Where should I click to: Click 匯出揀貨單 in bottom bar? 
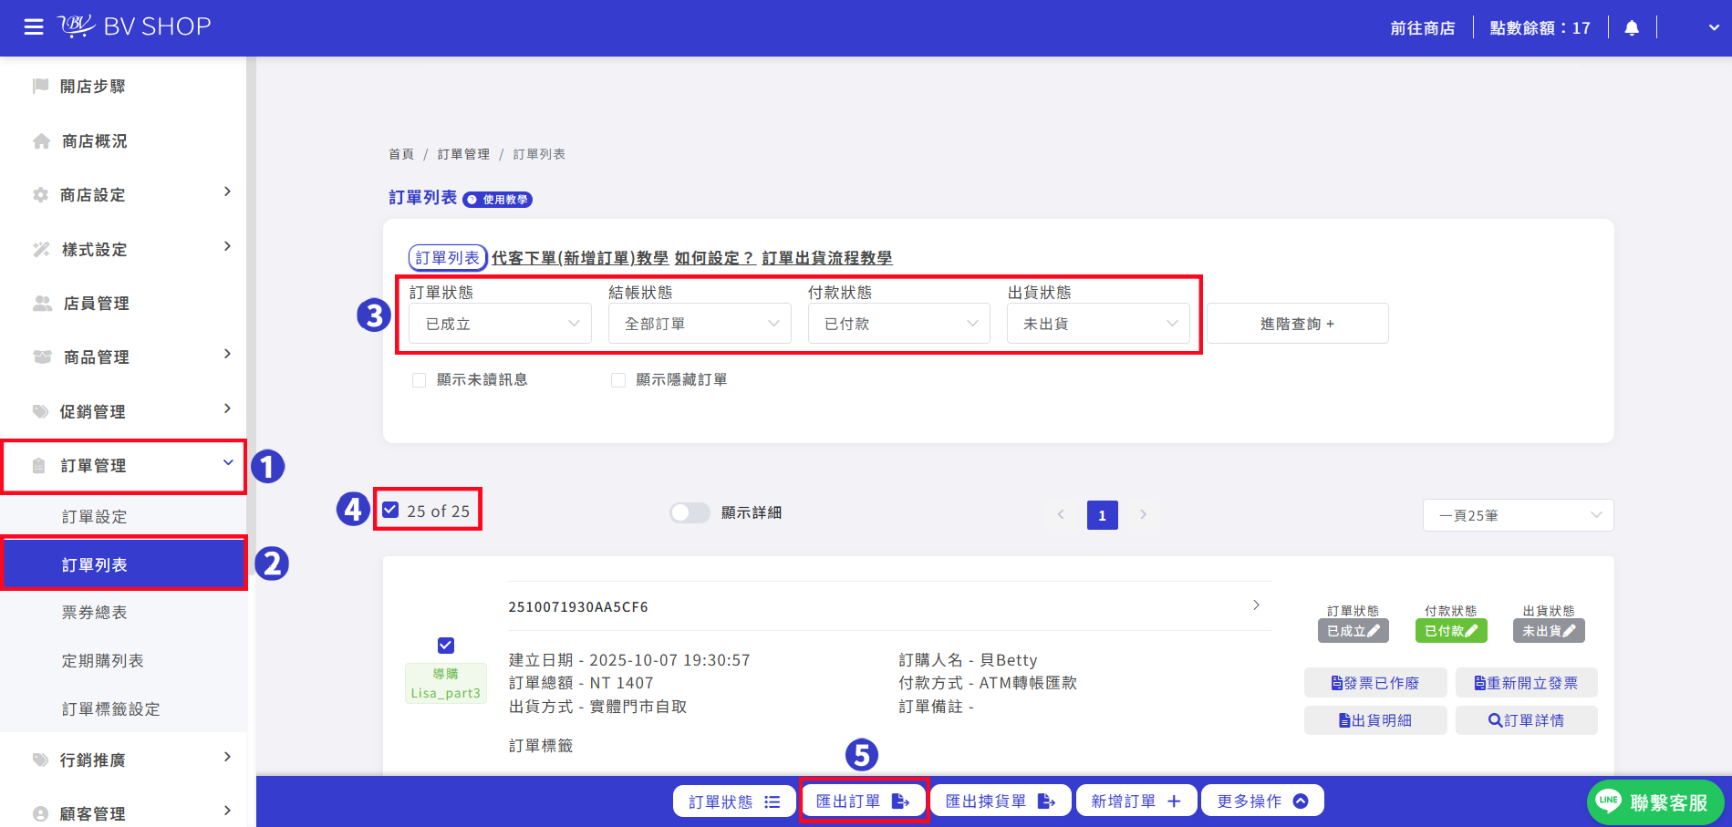(x=1001, y=801)
